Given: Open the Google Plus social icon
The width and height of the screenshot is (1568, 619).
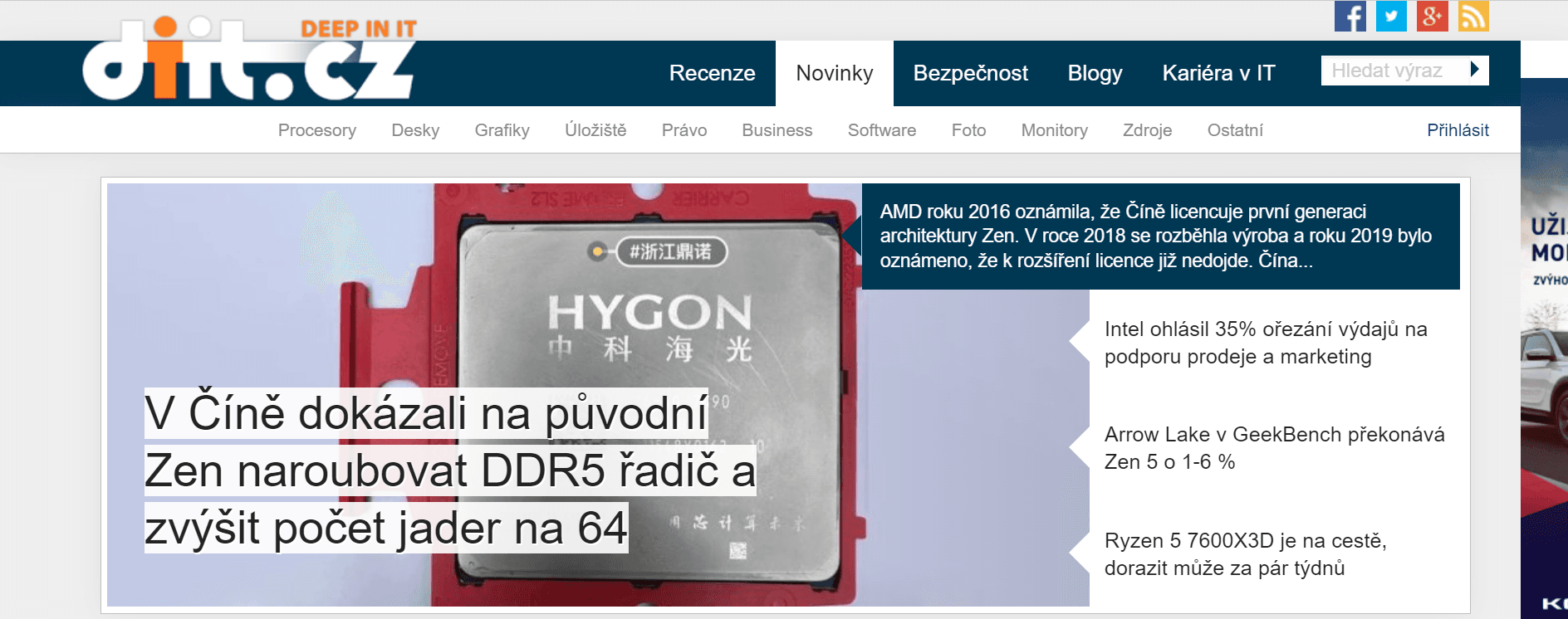Looking at the screenshot, I should click(x=1433, y=16).
